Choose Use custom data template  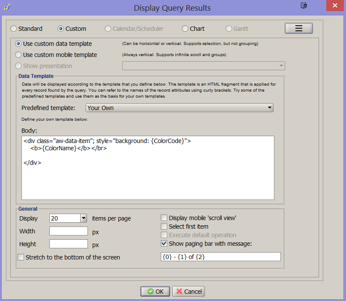click(53, 44)
